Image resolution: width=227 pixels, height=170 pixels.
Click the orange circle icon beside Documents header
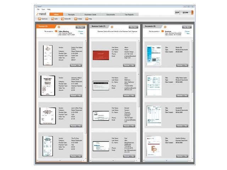(165, 27)
